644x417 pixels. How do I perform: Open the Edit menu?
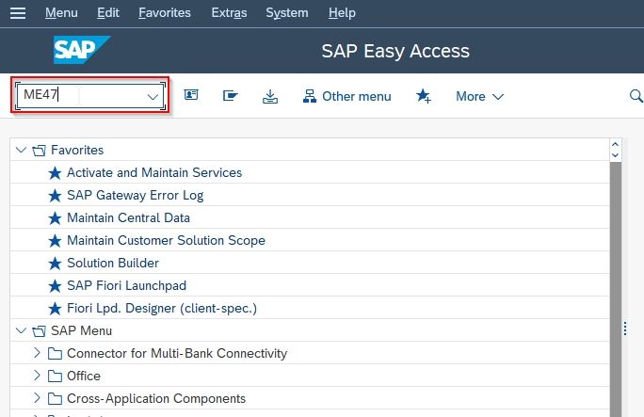click(108, 13)
